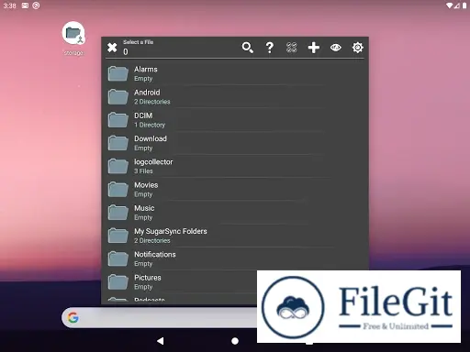The image size is (470, 352).
Task: Toggle hidden files with the eye icon
Action: 336,48
